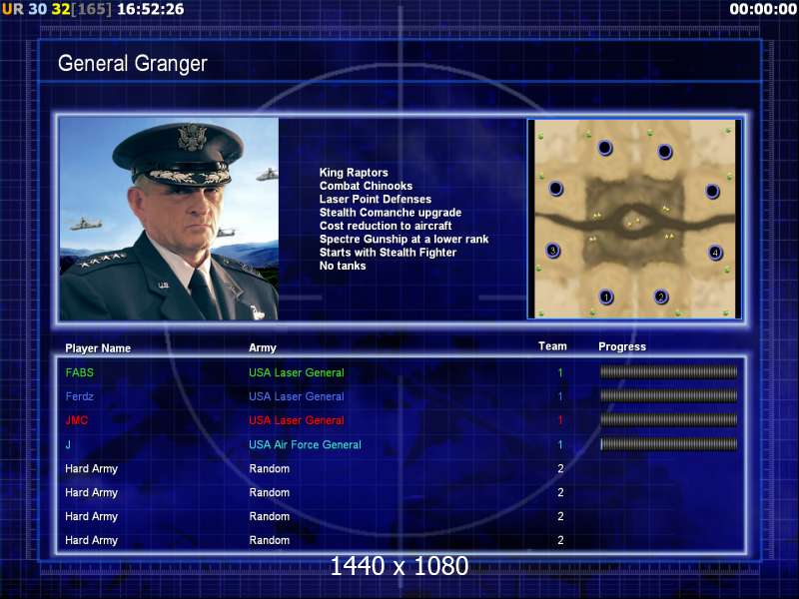Select start position 4 on the minimap
This screenshot has width=799, height=599.
[x=715, y=253]
